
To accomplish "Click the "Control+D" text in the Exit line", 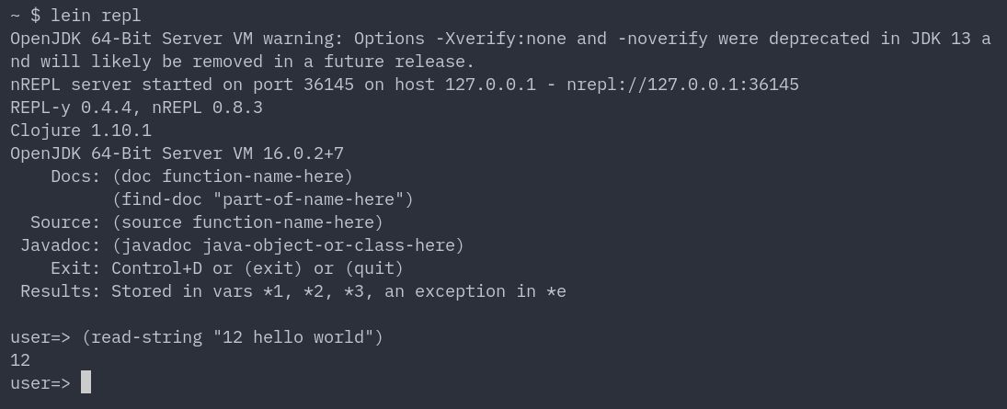I will coord(156,268).
